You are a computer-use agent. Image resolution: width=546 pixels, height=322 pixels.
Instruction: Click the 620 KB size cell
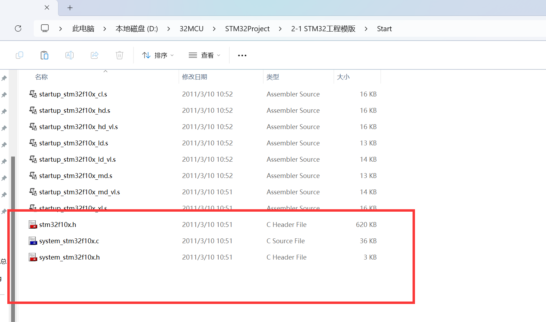366,224
